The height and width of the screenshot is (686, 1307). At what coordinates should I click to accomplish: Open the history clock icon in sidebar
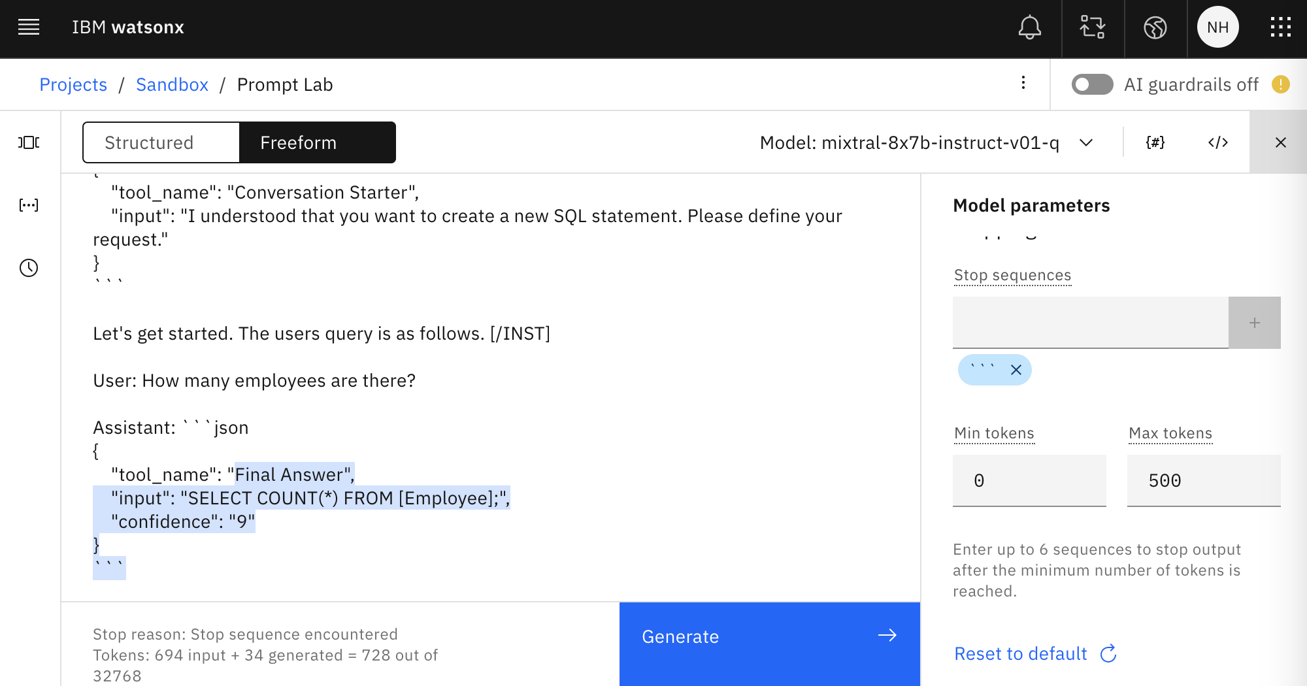tap(29, 268)
